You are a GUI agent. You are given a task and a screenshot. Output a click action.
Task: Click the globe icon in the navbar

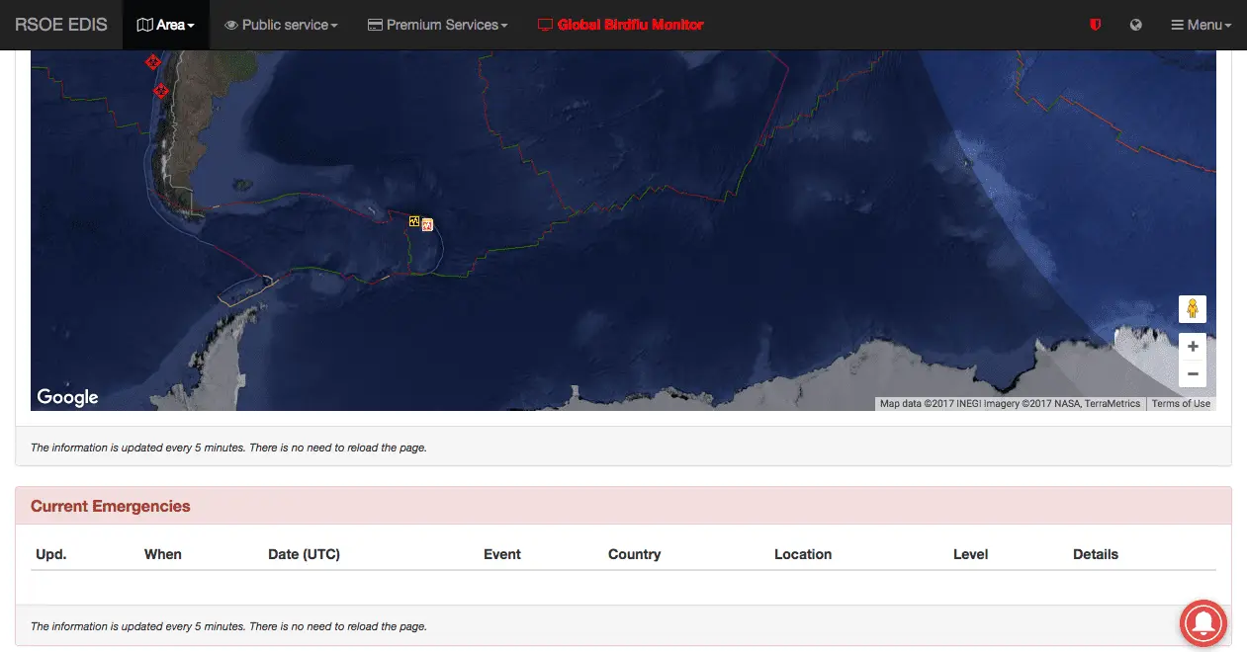[1135, 25]
